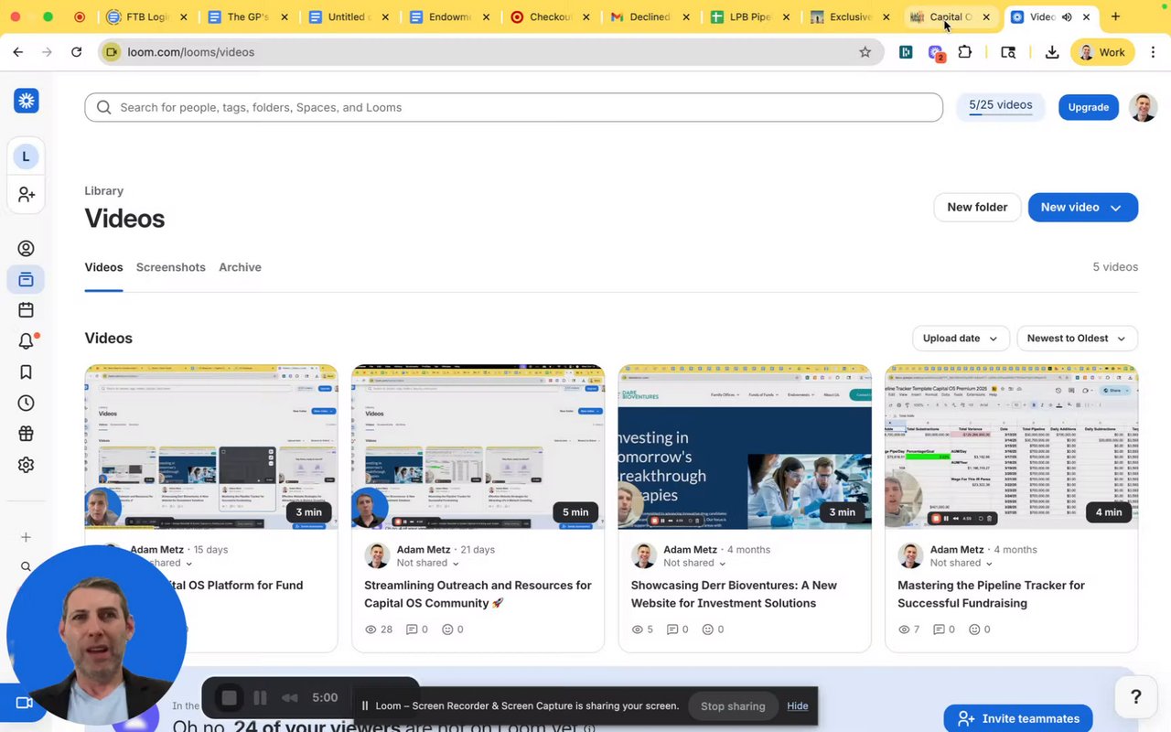Open the bookmark Watch Later icon
This screenshot has height=732, width=1171.
(x=26, y=372)
